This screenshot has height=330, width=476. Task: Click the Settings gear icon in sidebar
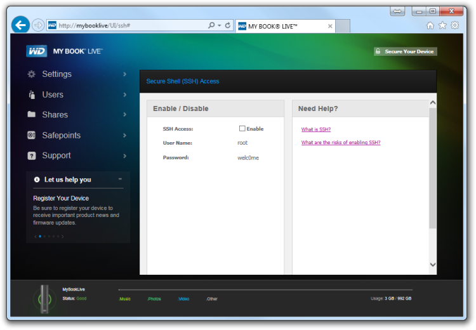[x=31, y=74]
